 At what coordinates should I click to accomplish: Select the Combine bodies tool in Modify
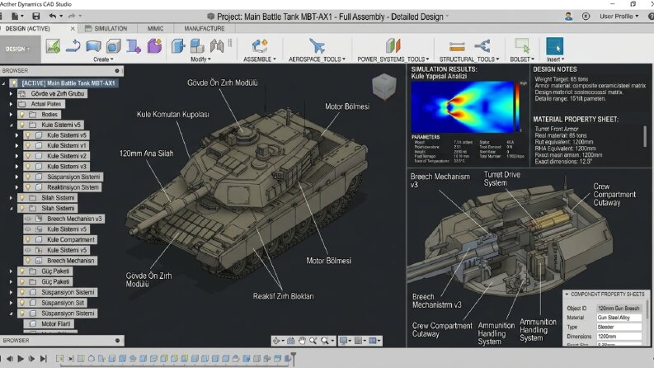coord(197,46)
